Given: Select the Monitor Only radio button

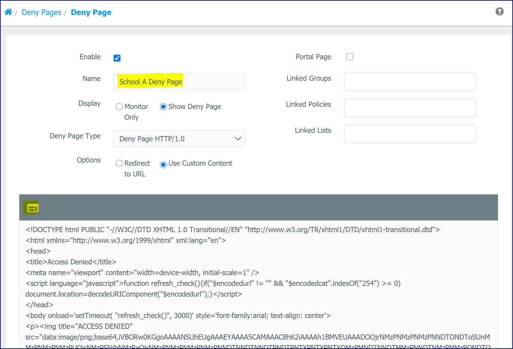Looking at the screenshot, I should coord(119,107).
